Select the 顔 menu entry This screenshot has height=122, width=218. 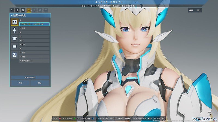[x=34, y=20]
